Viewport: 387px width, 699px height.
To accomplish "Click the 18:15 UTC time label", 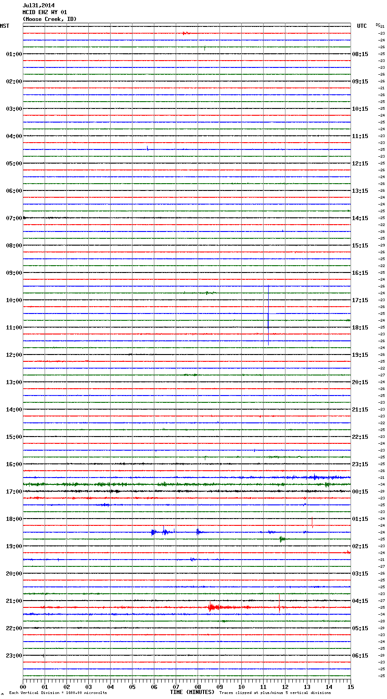I will pyautogui.click(x=360, y=328).
